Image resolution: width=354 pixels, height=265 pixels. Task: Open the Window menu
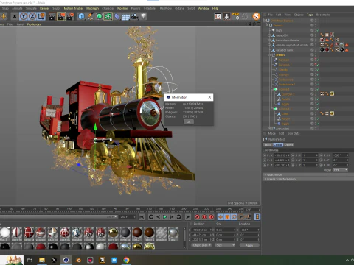[204, 8]
